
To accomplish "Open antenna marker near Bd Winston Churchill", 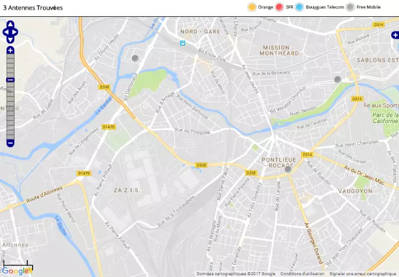I will [337, 80].
